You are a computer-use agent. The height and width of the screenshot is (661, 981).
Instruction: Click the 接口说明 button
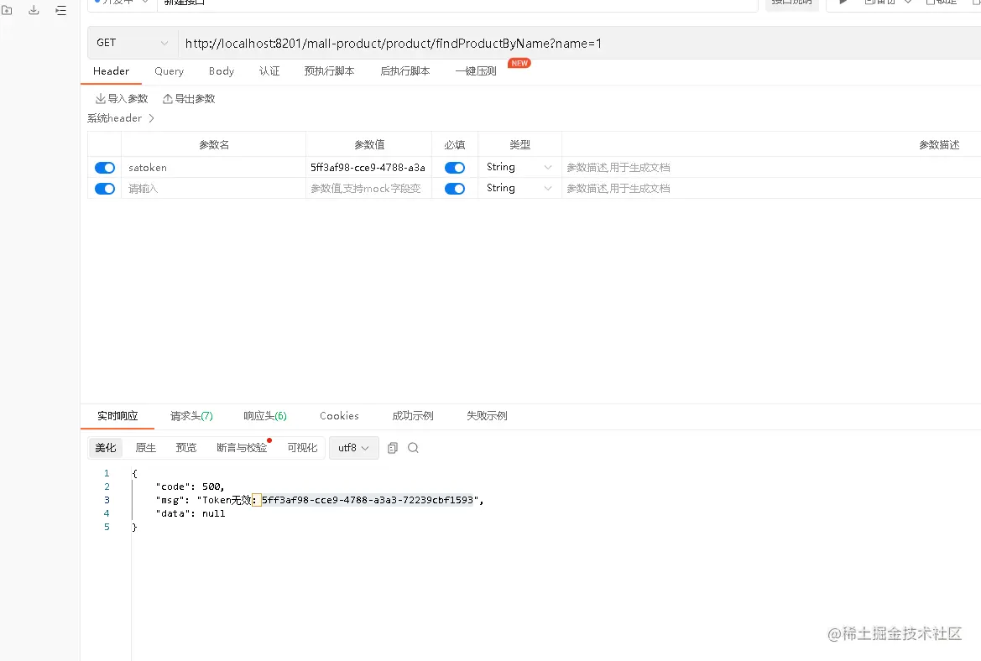[x=792, y=3]
